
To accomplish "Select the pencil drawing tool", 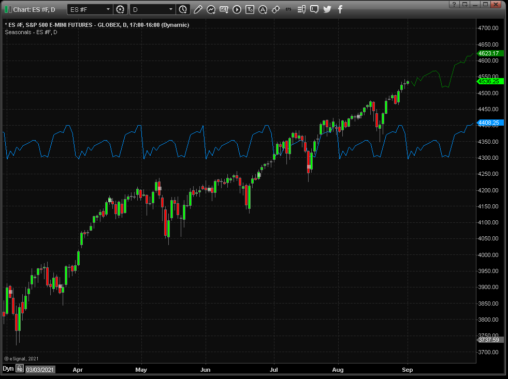I will (x=198, y=10).
